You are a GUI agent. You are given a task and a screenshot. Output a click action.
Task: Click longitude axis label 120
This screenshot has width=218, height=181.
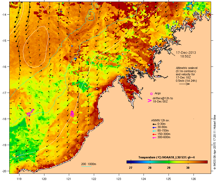tap(44, 179)
